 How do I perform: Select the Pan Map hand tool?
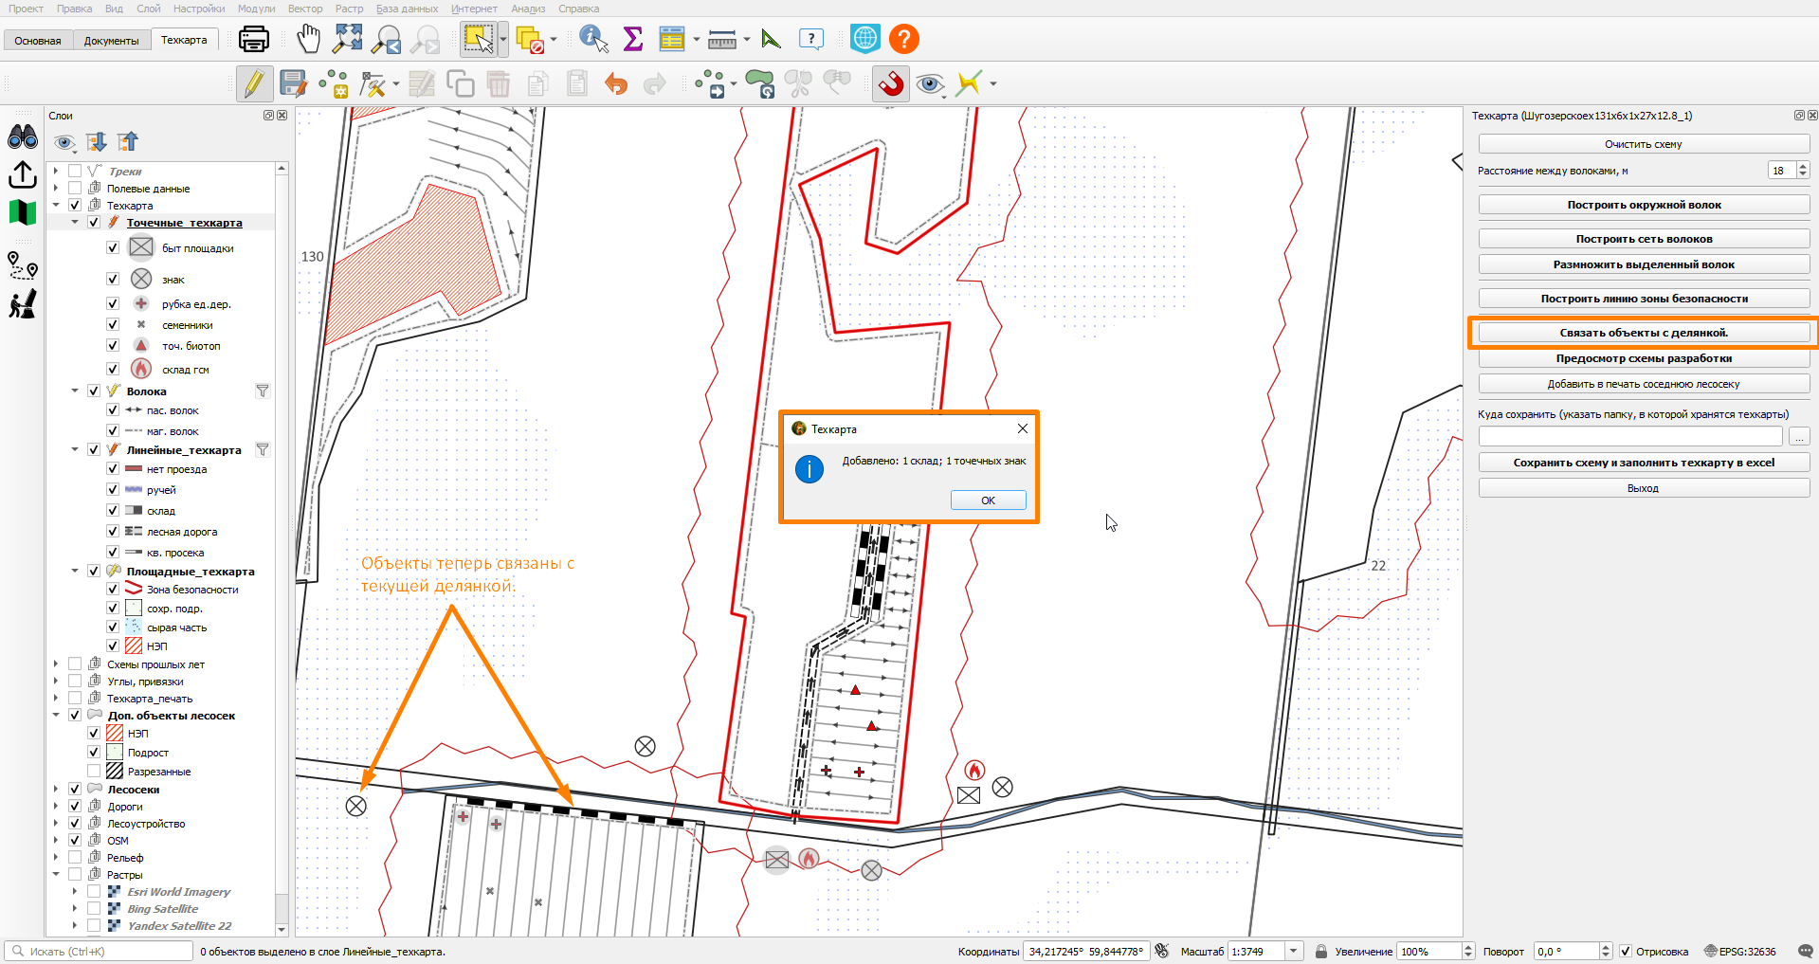308,39
